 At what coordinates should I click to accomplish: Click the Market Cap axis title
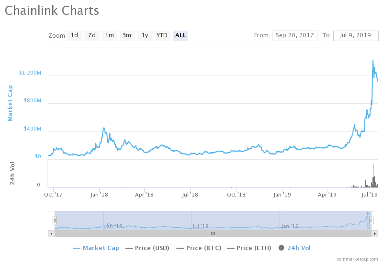click(10, 103)
